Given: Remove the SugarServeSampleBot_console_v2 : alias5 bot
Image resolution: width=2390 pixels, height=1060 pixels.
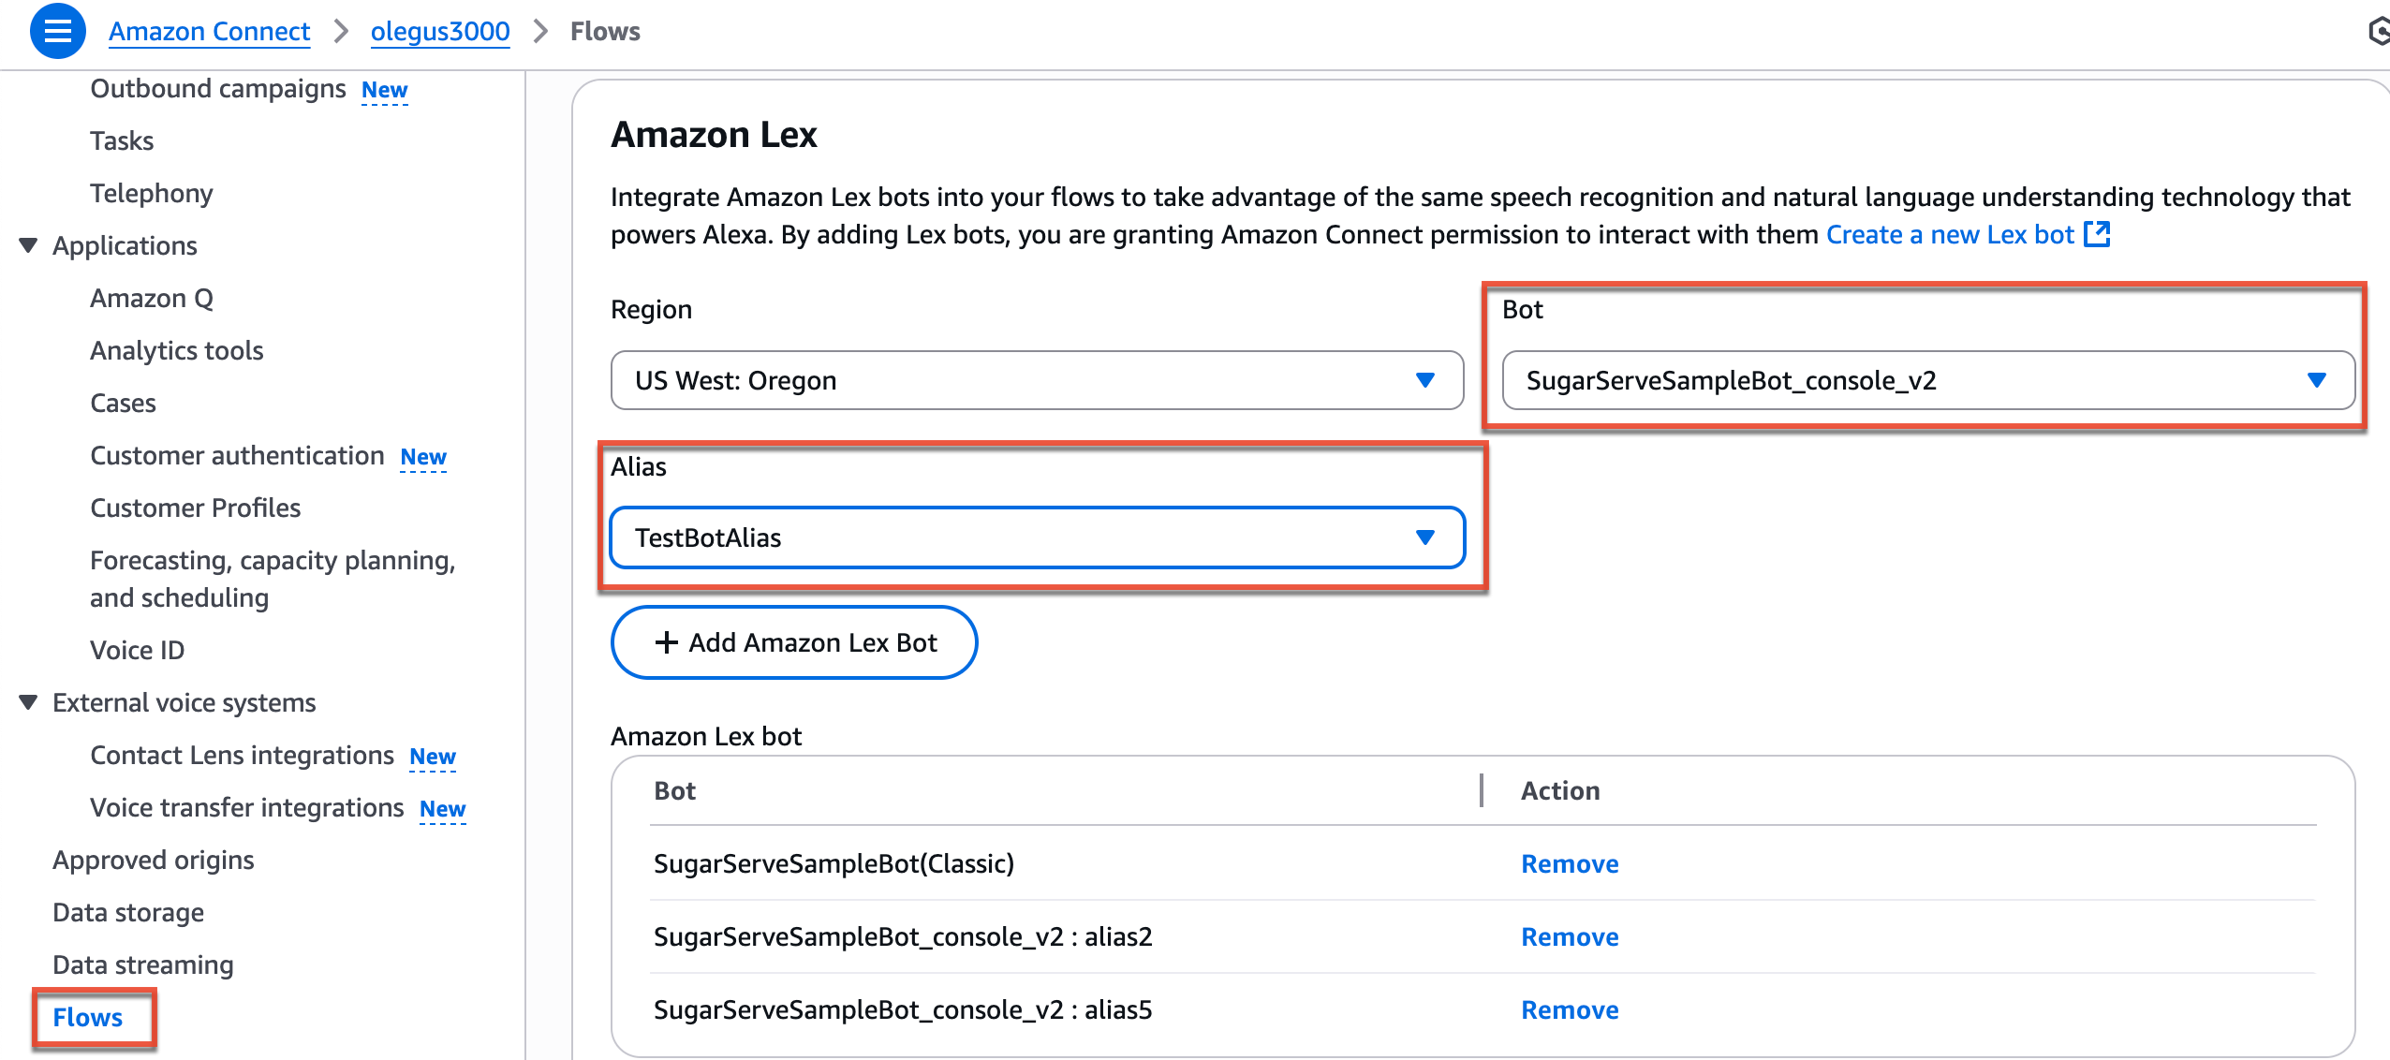Looking at the screenshot, I should [1570, 1009].
